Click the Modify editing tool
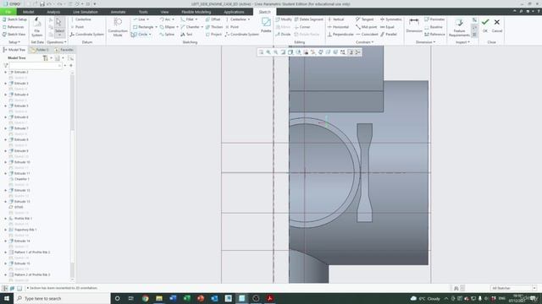This screenshot has height=304, width=542. (284, 19)
